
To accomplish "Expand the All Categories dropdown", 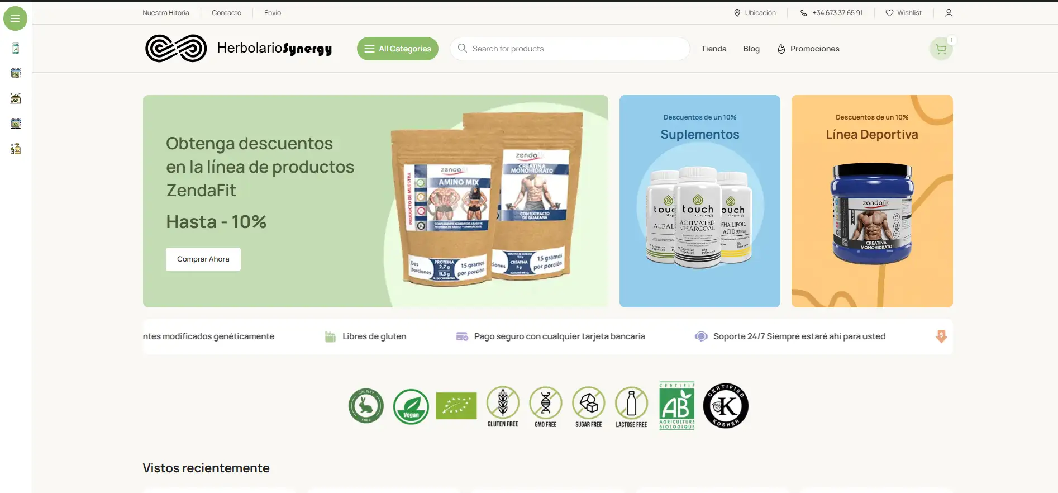I will pyautogui.click(x=398, y=49).
